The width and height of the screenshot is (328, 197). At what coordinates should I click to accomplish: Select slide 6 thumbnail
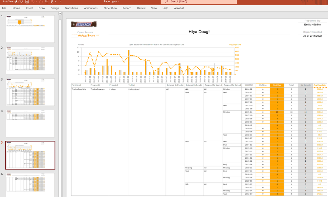(30, 186)
